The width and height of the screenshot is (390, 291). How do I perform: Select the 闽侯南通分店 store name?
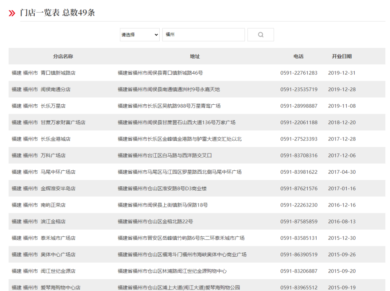(x=56, y=90)
